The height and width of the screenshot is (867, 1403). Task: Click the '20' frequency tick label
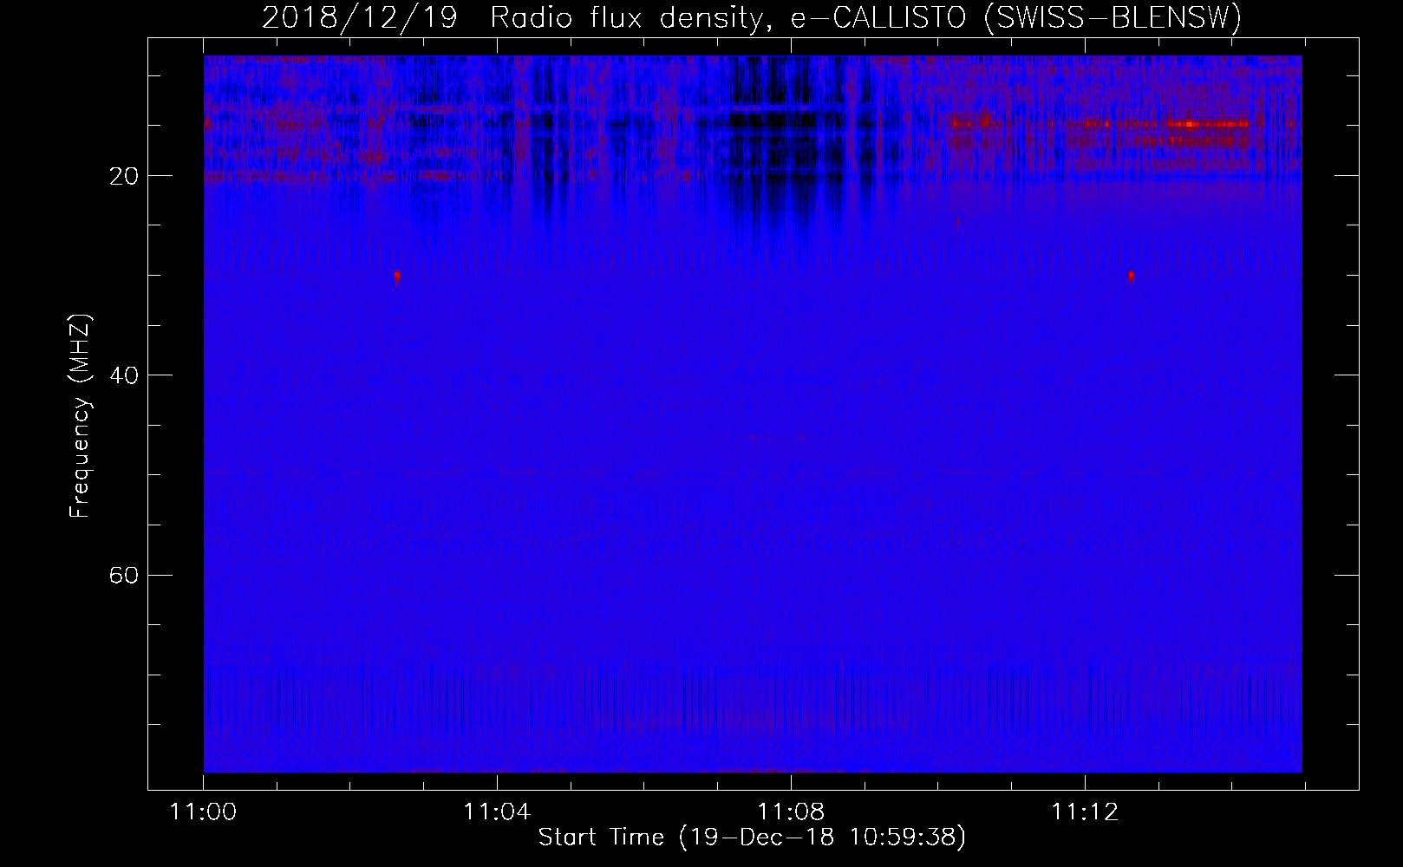coord(125,176)
